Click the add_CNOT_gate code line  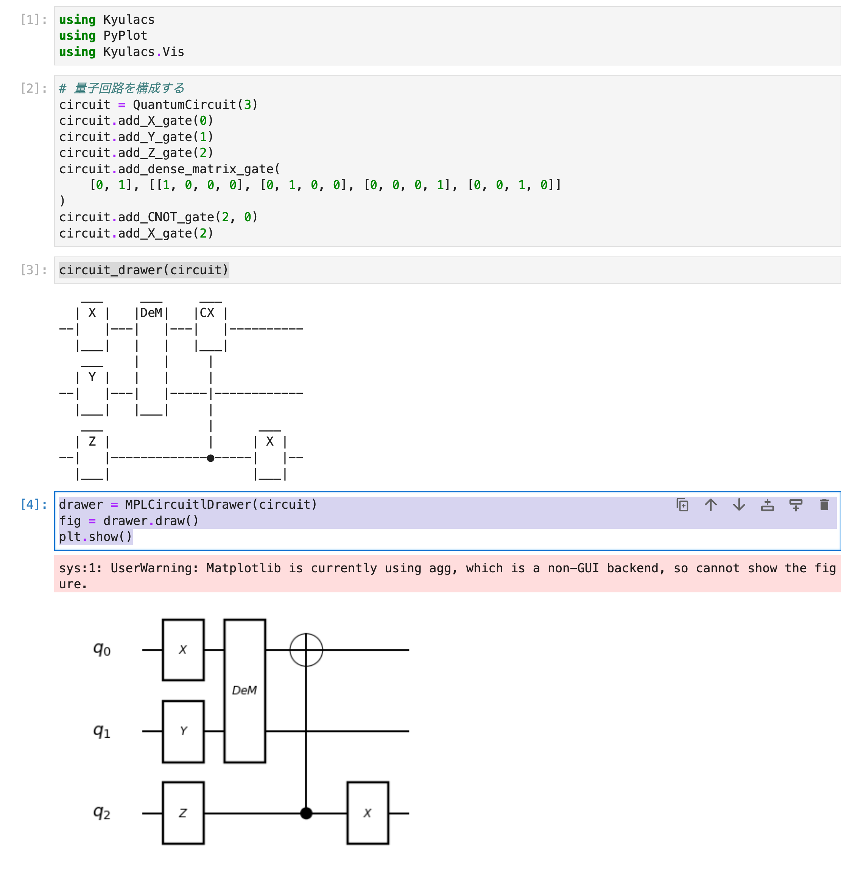(x=158, y=217)
